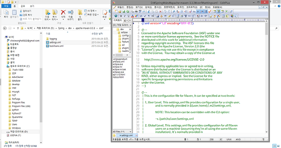Screen dimensions: 281x148
Task: Open All Files (*.*) filter dropdown
Action: [130, 132]
